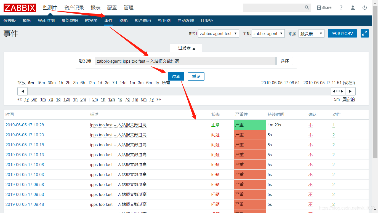Image resolution: width=378 pixels, height=213 pixels.
Task: Set zoom to 所有
Action: point(166,83)
